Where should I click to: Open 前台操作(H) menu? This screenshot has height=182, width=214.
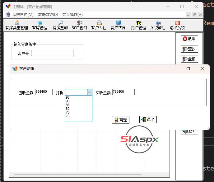point(72,15)
